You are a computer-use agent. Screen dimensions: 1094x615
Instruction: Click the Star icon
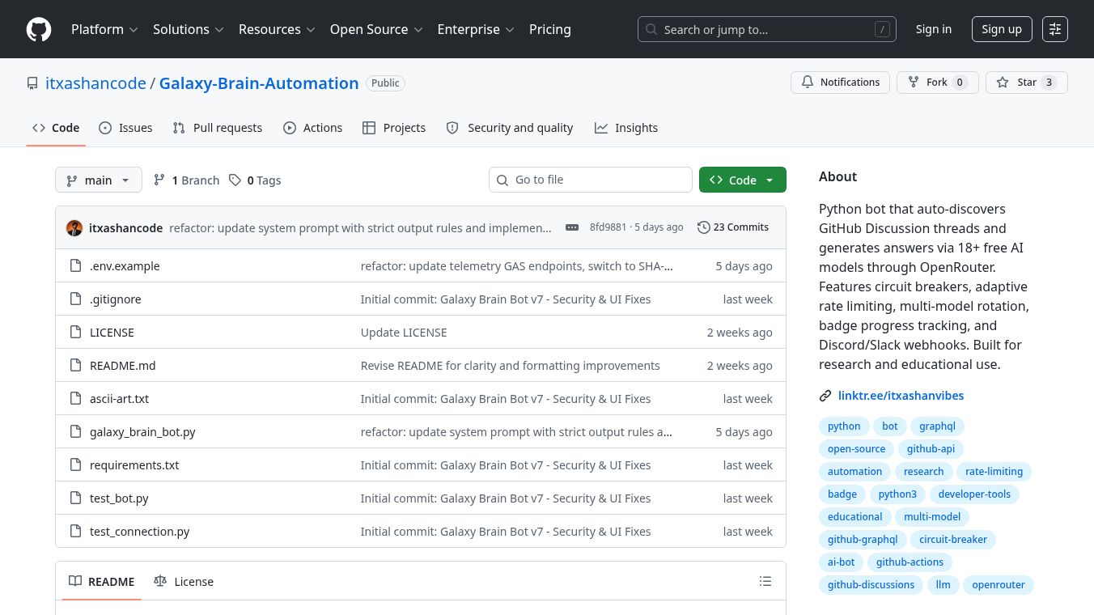coord(1003,83)
